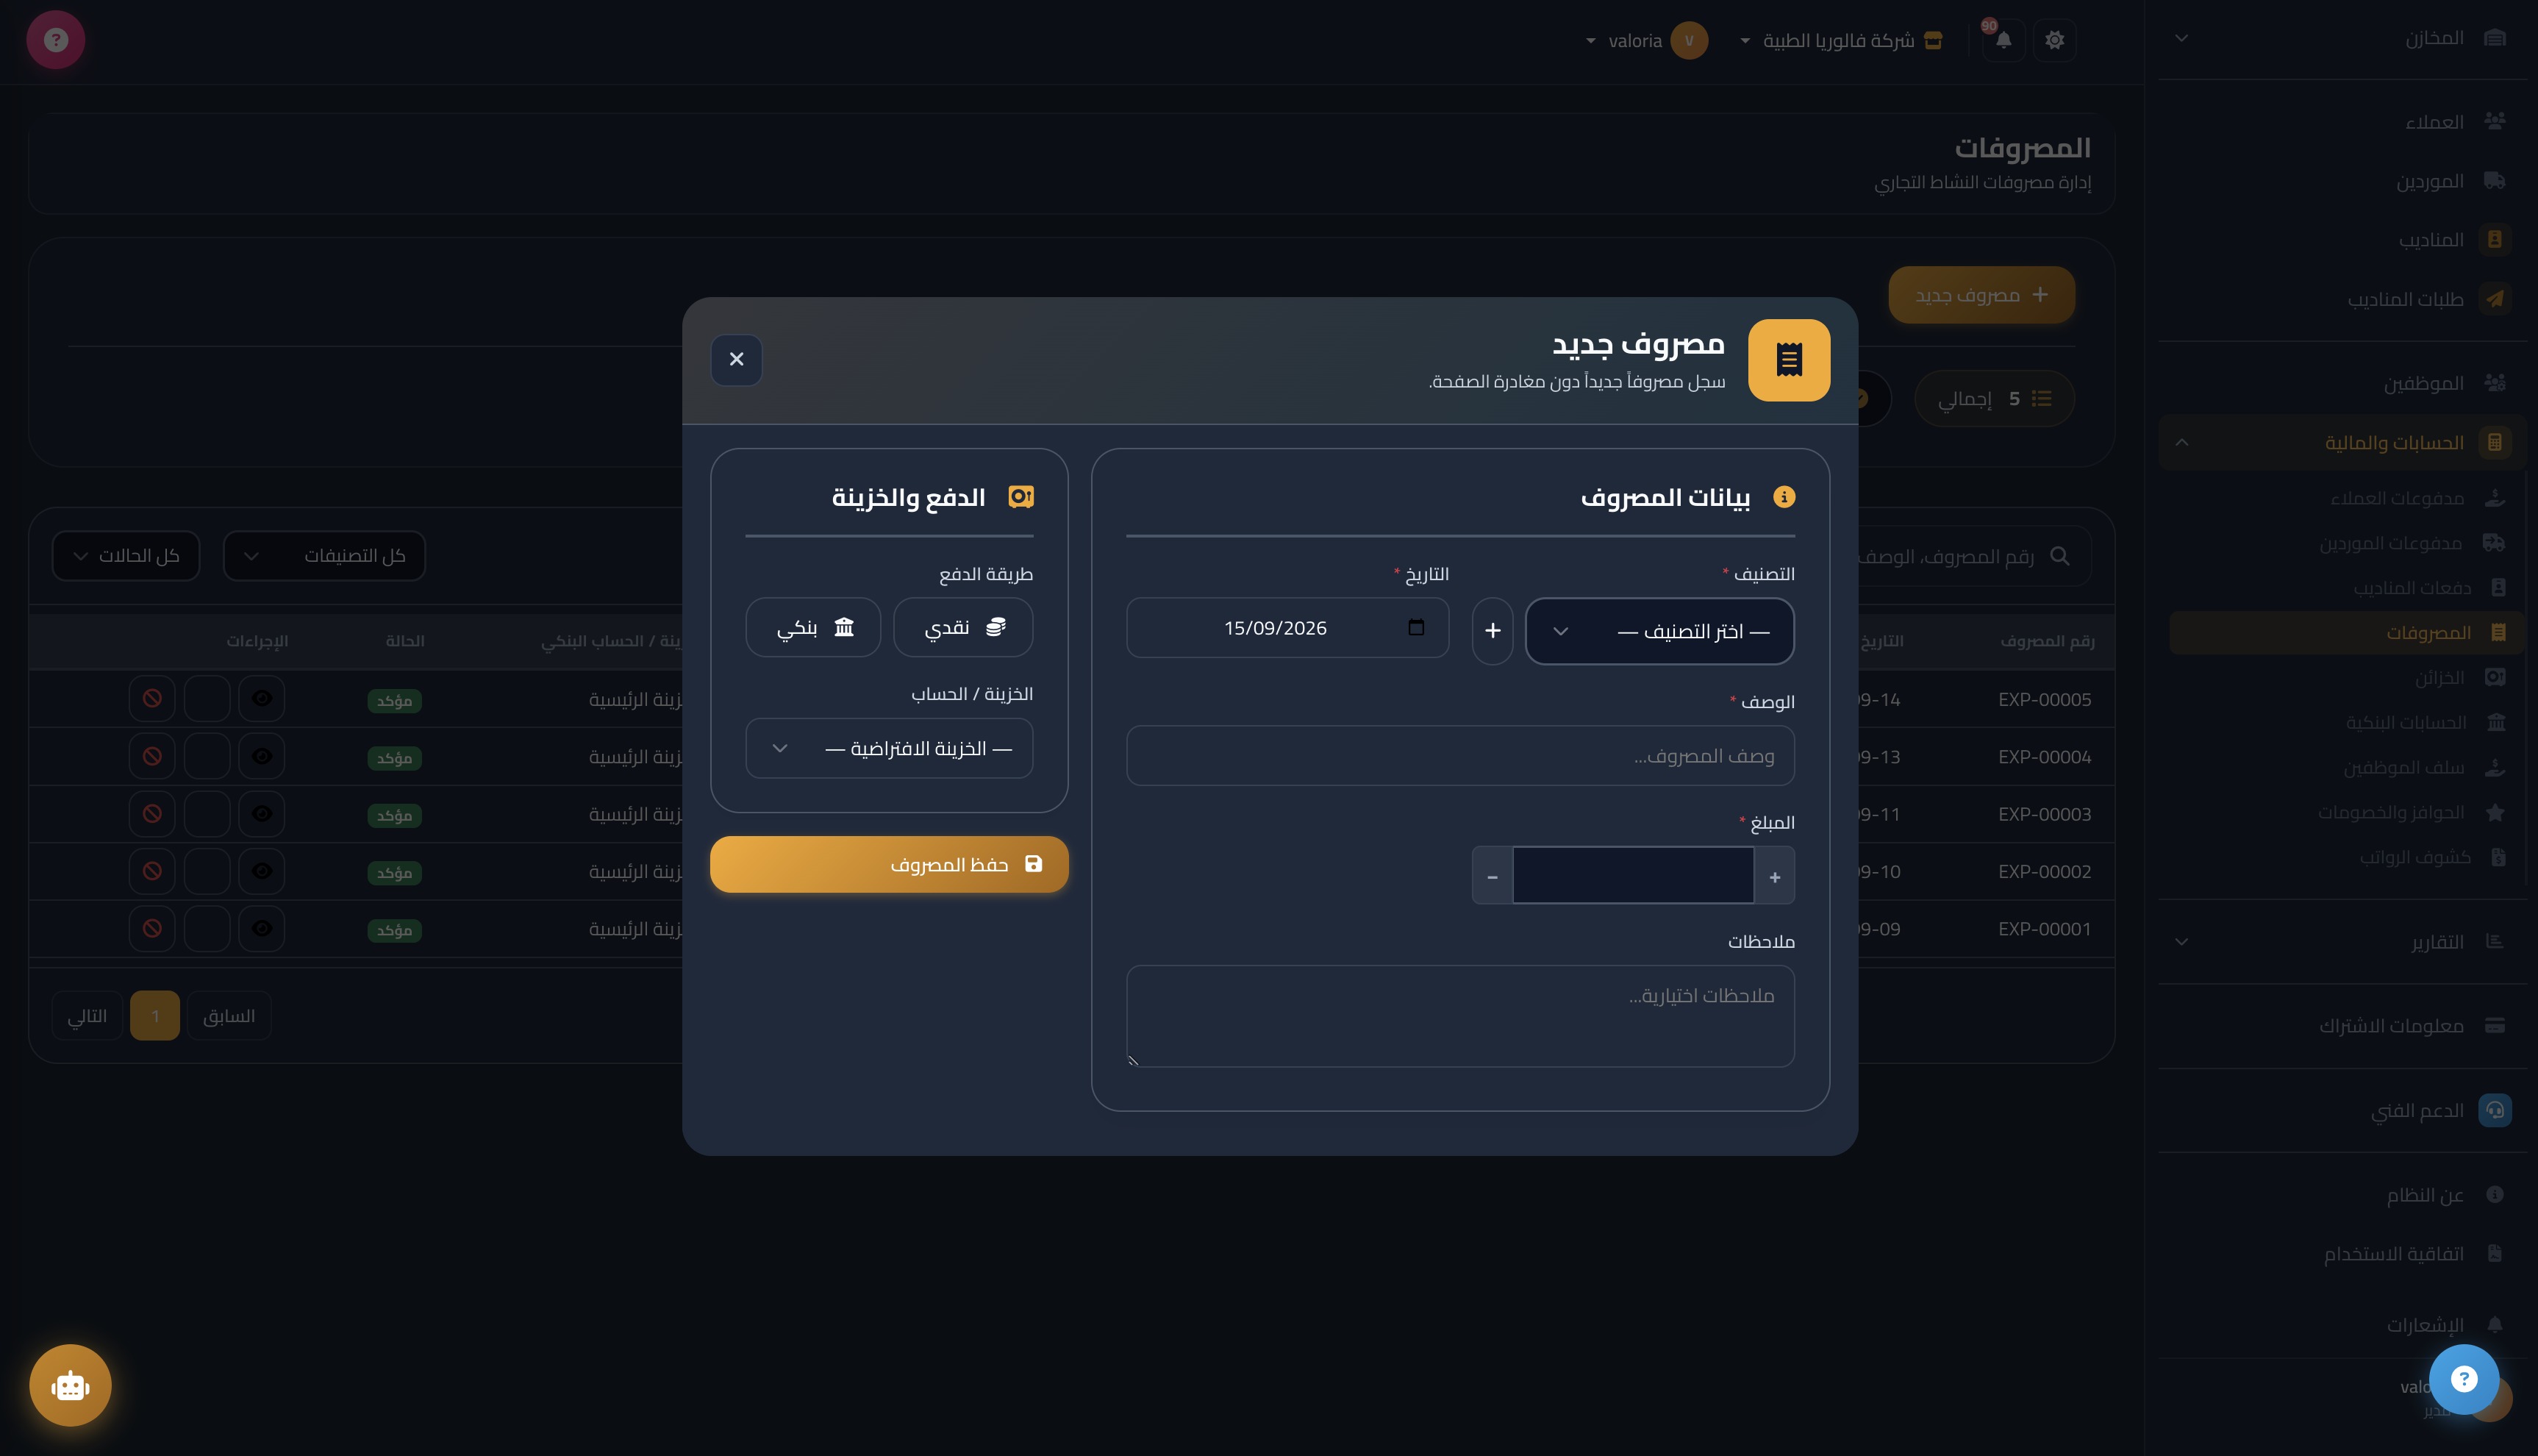This screenshot has width=2538, height=1456.
Task: View expense EXP-00002 via eye icon
Action: pos(262,871)
